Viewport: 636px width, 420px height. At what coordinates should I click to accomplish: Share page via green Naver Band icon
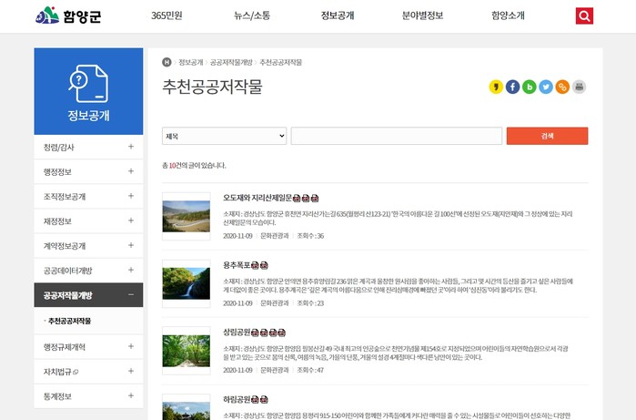click(x=530, y=87)
